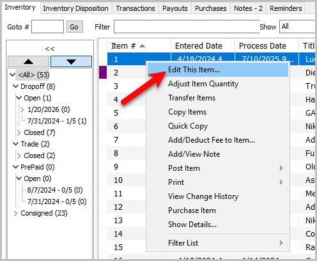Open the Print submenu arrow
317x261 pixels.
click(x=281, y=182)
